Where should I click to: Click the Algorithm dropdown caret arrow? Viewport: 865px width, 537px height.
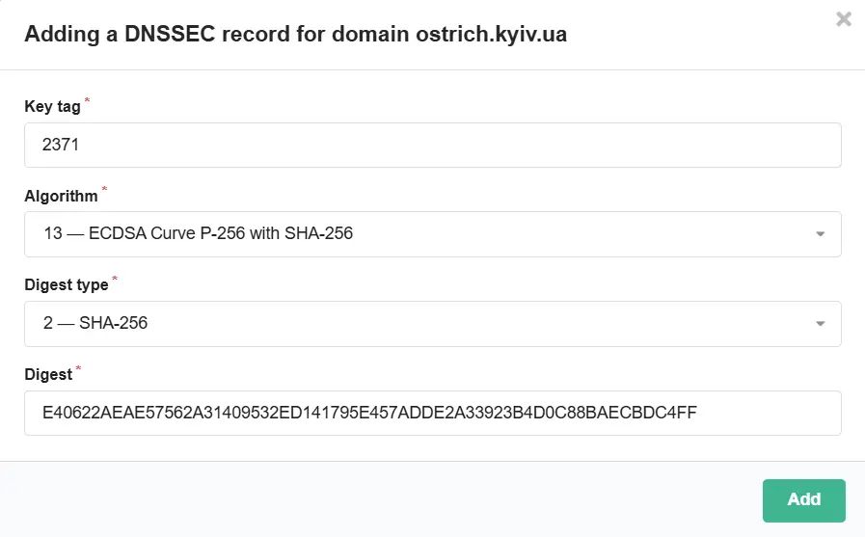point(820,234)
